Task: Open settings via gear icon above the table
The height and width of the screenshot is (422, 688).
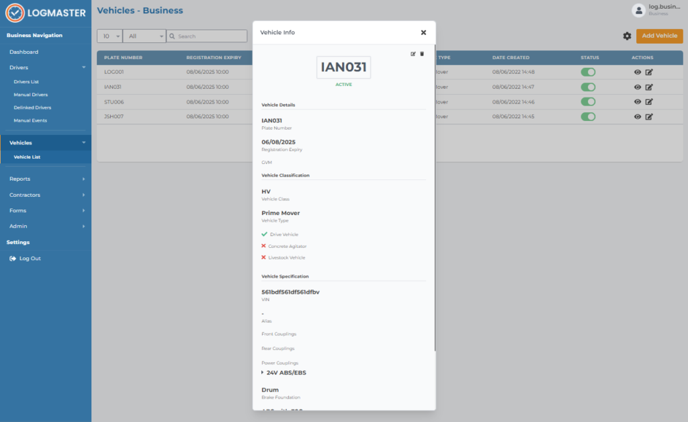Action: coord(628,36)
